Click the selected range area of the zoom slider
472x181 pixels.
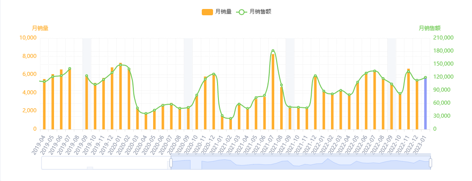click(x=301, y=163)
